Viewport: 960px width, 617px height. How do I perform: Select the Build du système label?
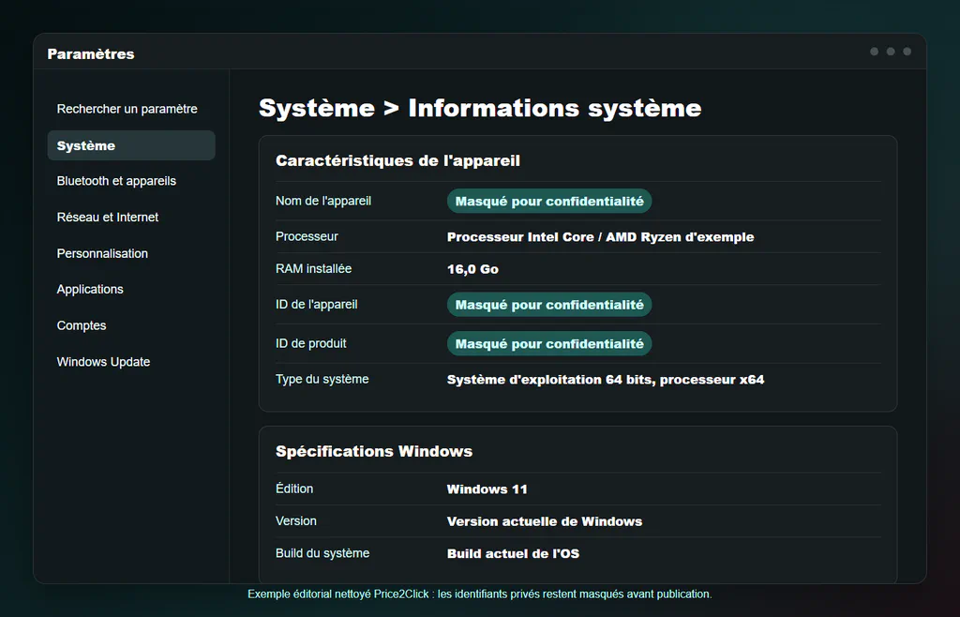[x=322, y=553]
